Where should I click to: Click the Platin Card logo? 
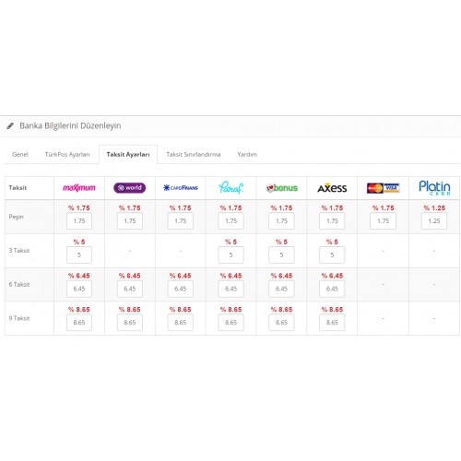(434, 187)
